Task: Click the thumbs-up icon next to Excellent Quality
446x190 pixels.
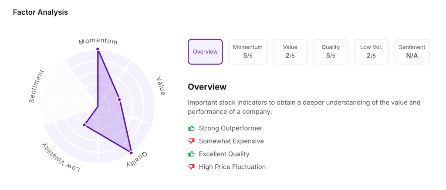Action: pos(191,154)
